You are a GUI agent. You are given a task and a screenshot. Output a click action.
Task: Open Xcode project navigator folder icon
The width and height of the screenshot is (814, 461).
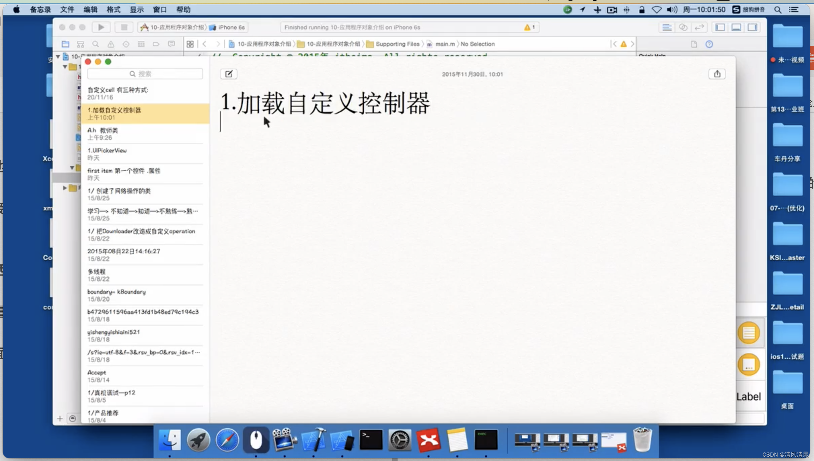pyautogui.click(x=65, y=44)
